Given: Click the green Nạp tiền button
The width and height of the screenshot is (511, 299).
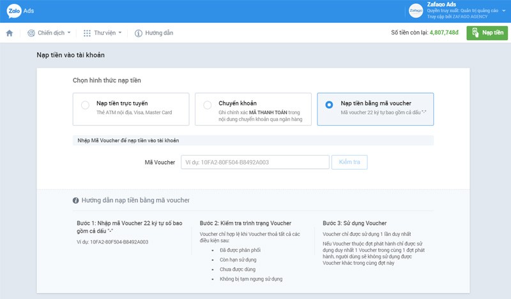Looking at the screenshot, I should [487, 33].
